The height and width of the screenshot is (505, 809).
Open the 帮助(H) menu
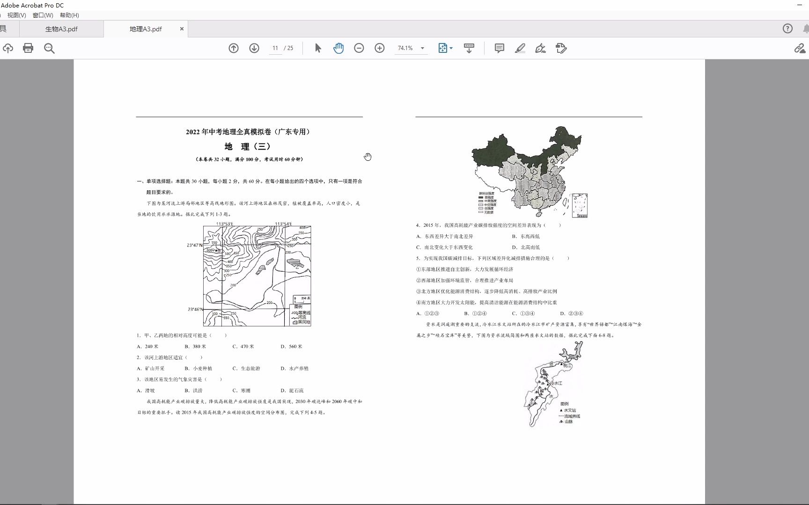click(69, 15)
